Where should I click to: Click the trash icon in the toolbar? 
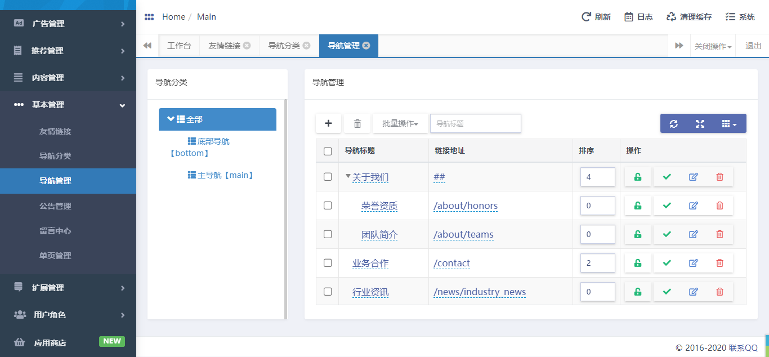357,123
